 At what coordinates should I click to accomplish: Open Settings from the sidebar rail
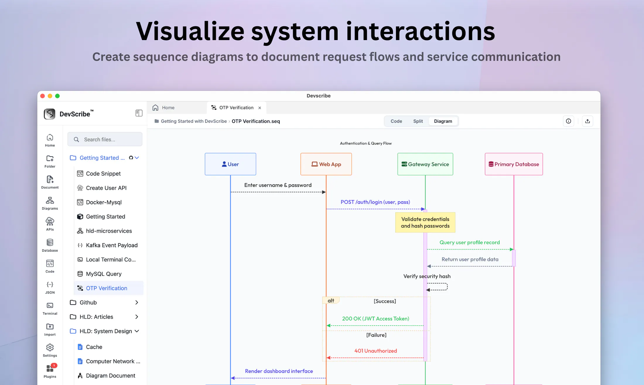(50, 351)
